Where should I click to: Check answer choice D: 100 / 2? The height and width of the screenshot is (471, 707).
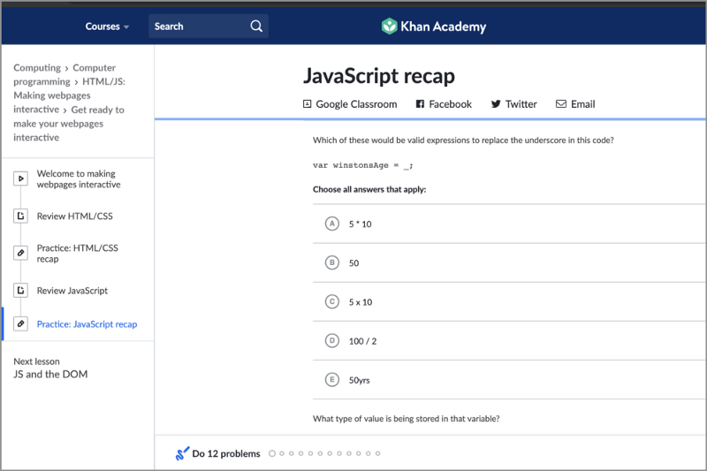click(332, 340)
